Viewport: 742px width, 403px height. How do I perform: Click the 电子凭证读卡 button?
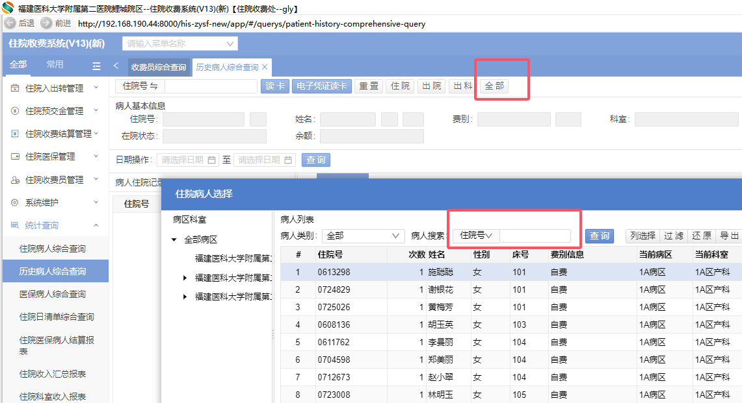tap(322, 86)
